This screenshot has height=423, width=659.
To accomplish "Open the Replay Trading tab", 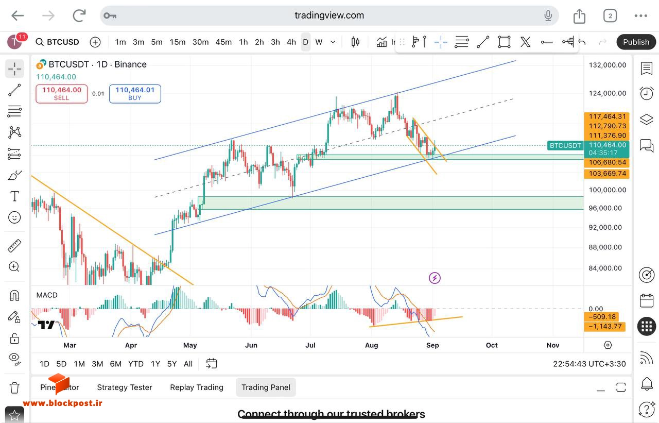I will pyautogui.click(x=197, y=387).
